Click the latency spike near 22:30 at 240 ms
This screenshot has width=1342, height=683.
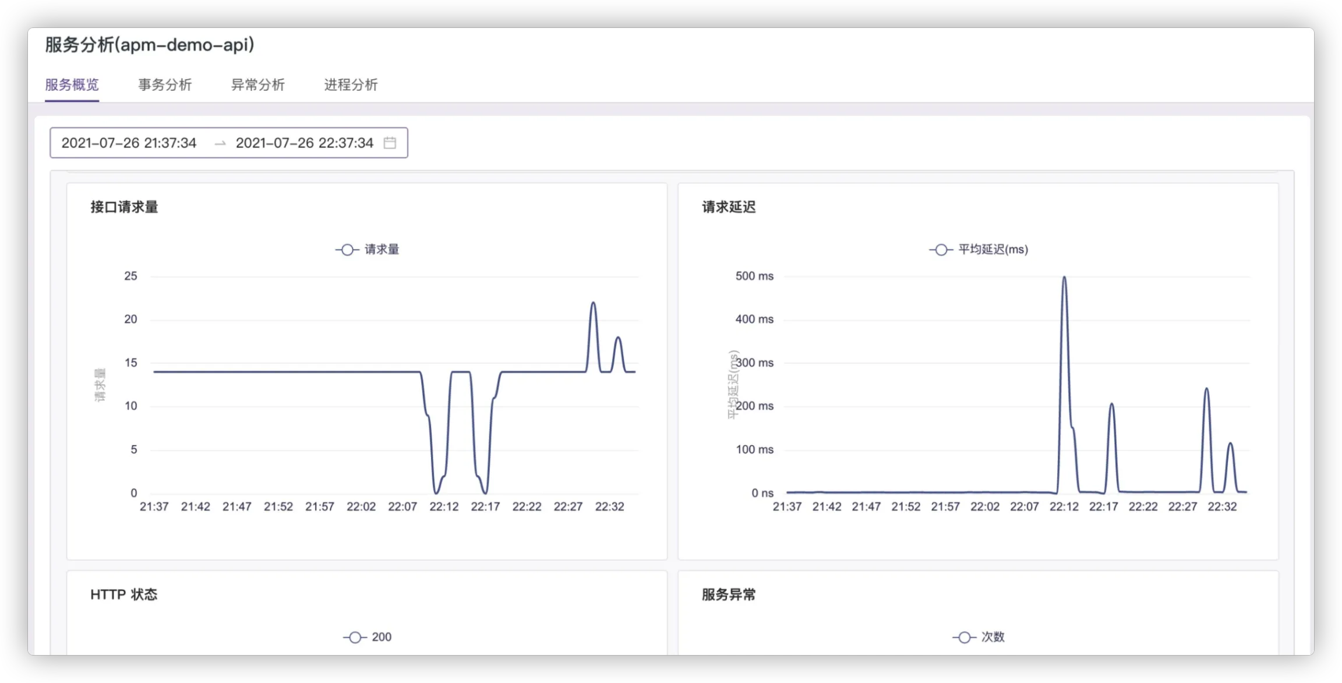1206,389
